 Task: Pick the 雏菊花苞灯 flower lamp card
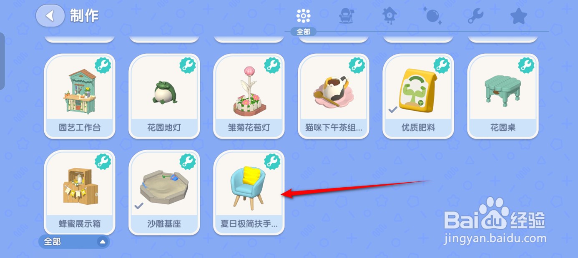(249, 96)
